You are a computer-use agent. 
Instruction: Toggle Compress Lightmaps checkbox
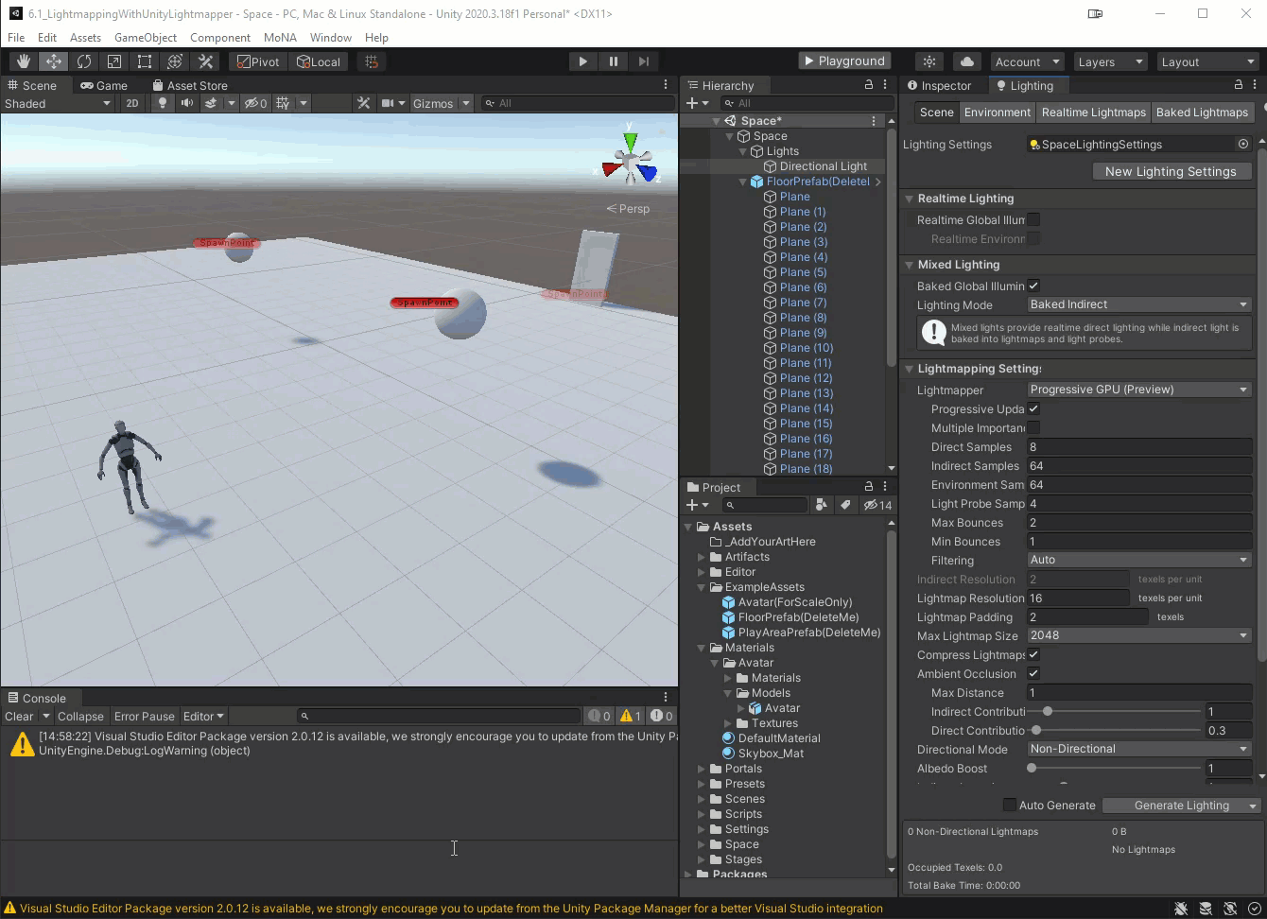tap(1033, 654)
